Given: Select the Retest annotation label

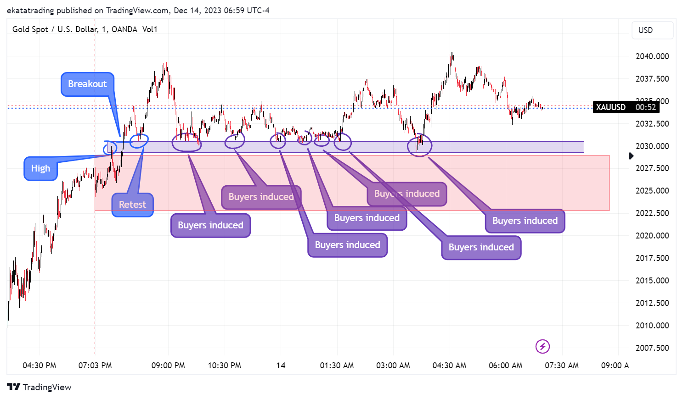Looking at the screenshot, I should click(132, 205).
